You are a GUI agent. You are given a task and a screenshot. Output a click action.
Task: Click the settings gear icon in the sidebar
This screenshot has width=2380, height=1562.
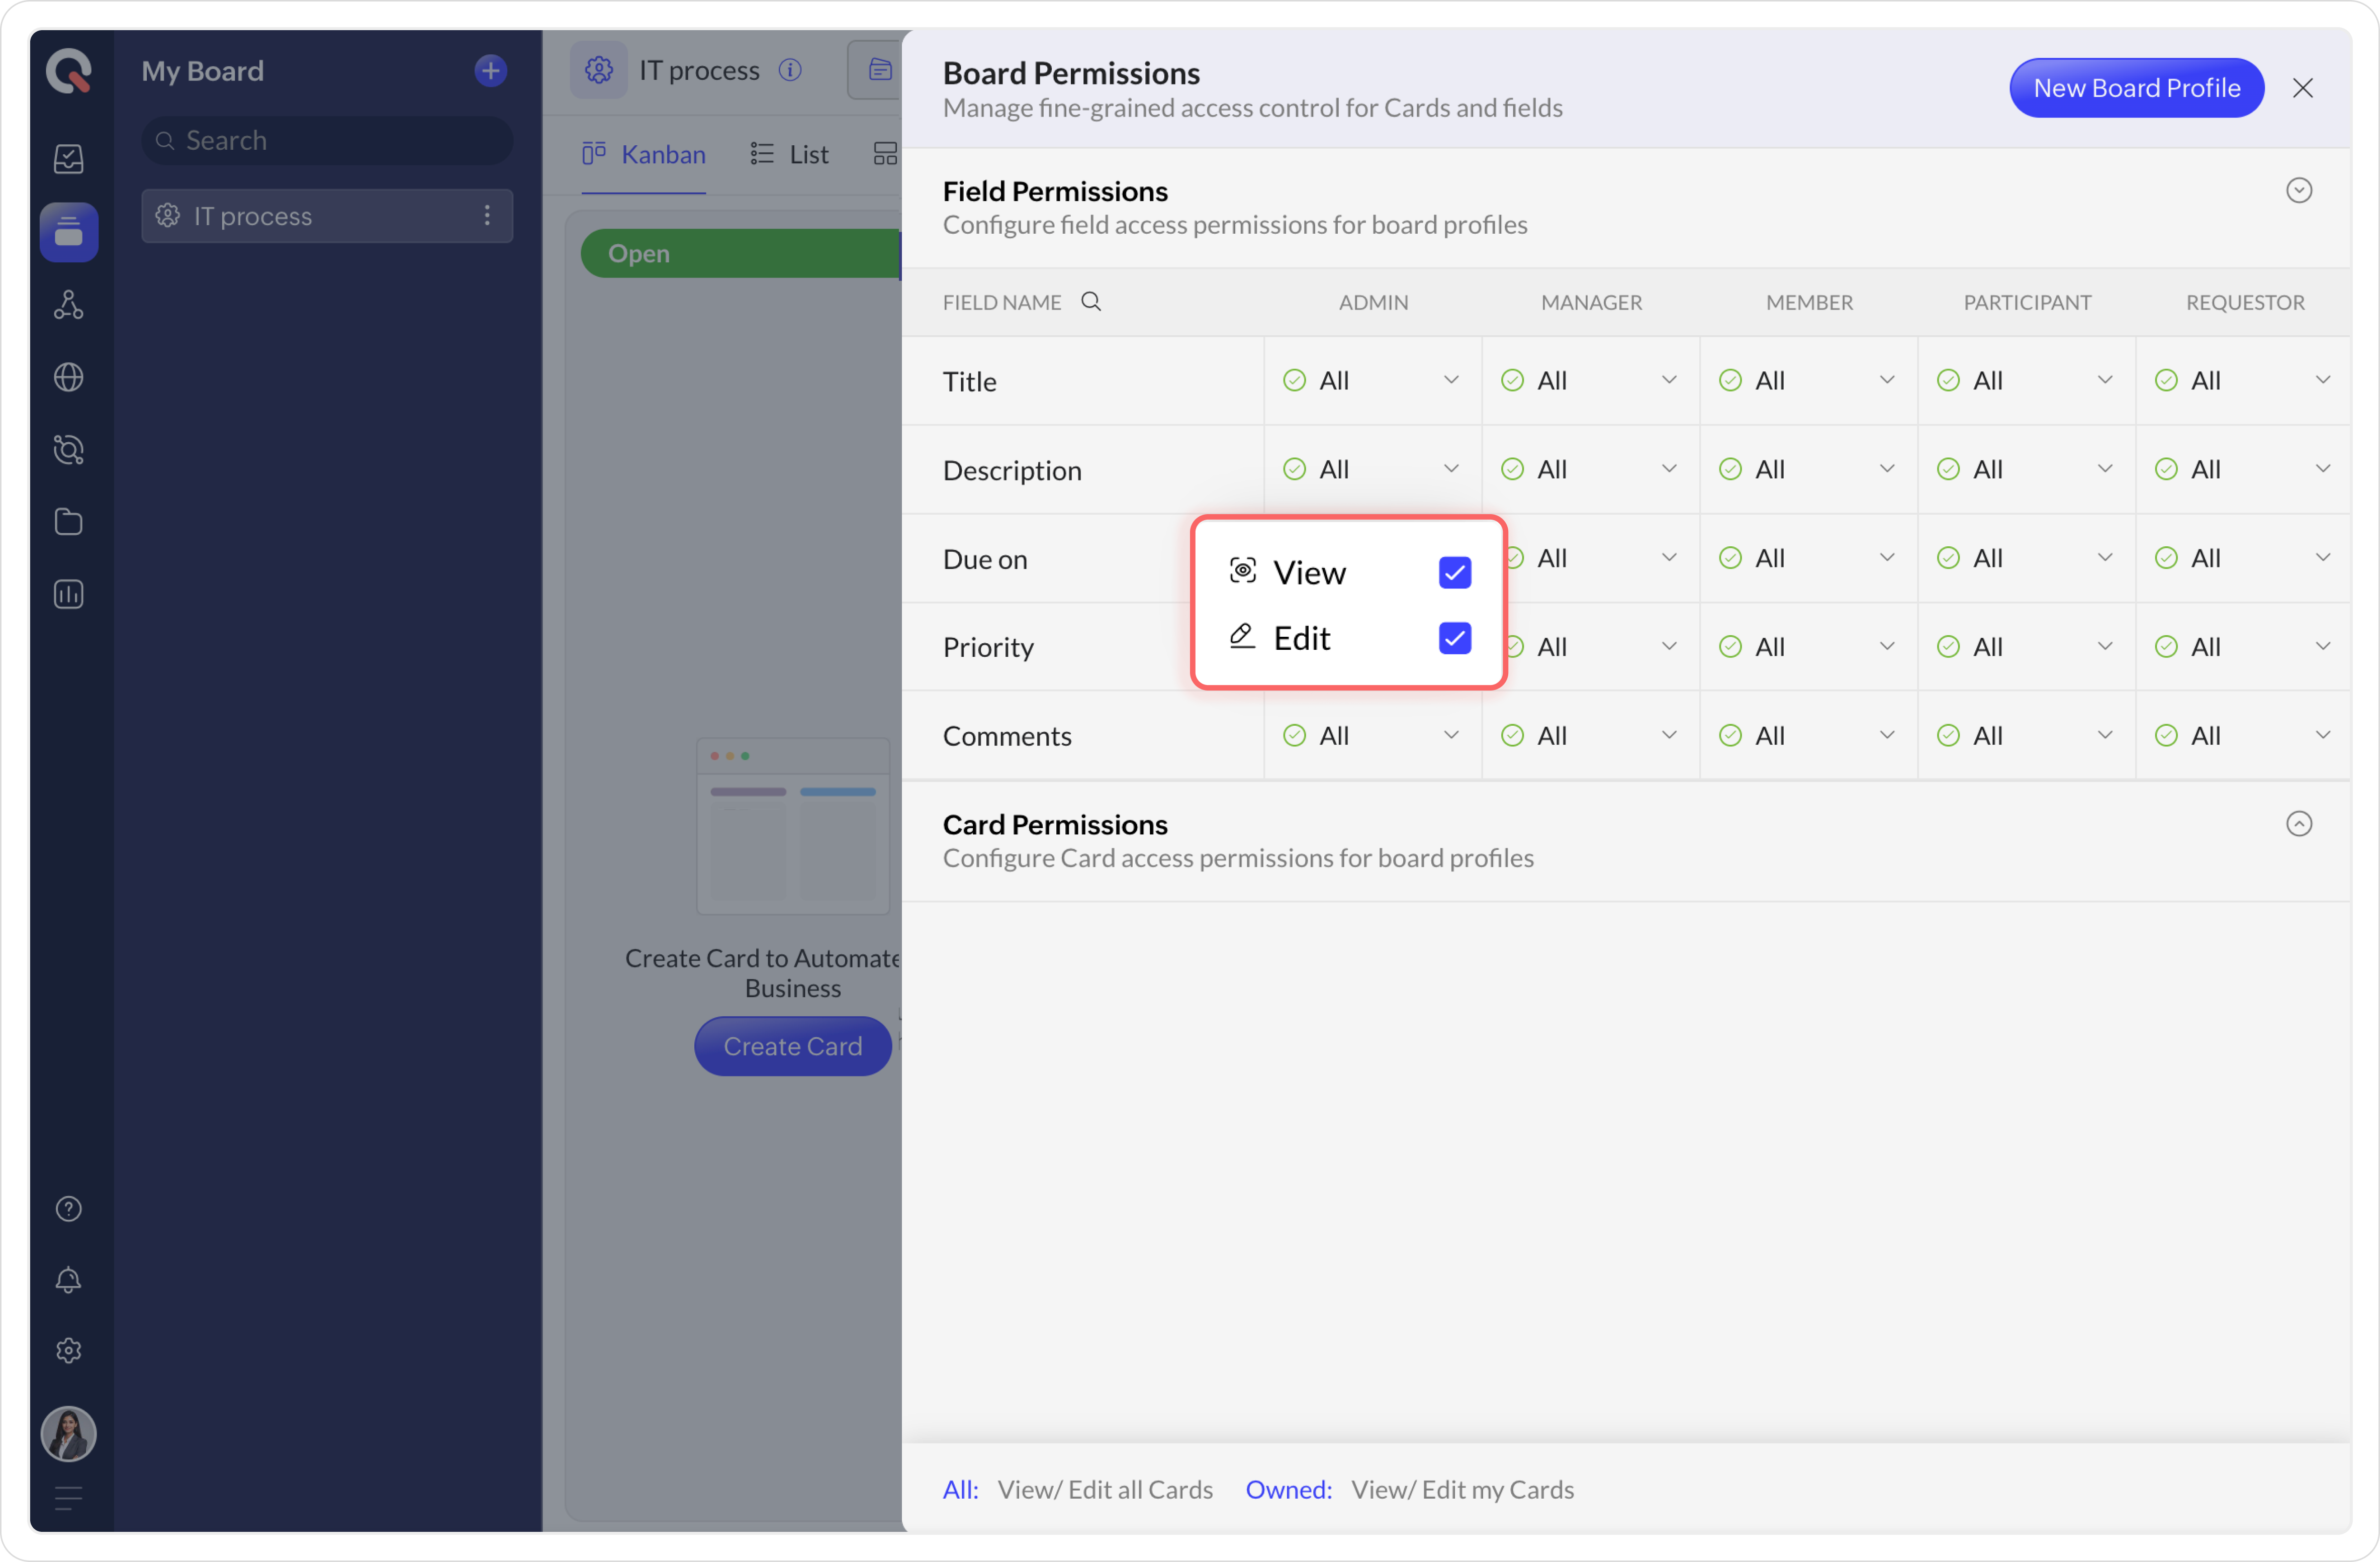pos(68,1351)
